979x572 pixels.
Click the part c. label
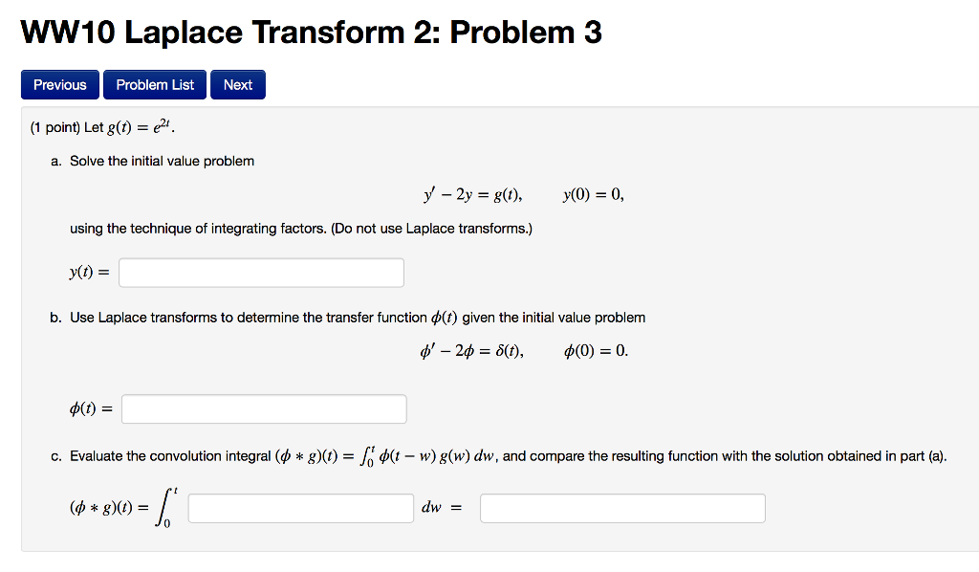[54, 455]
